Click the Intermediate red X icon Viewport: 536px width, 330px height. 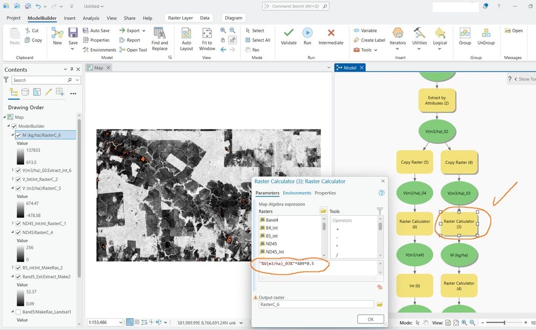(x=331, y=33)
